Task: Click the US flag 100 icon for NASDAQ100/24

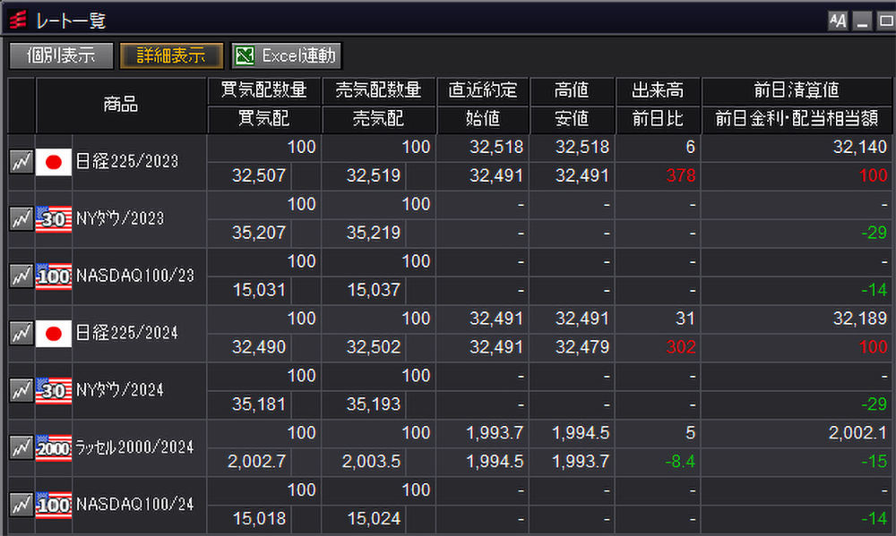Action: pyautogui.click(x=54, y=505)
